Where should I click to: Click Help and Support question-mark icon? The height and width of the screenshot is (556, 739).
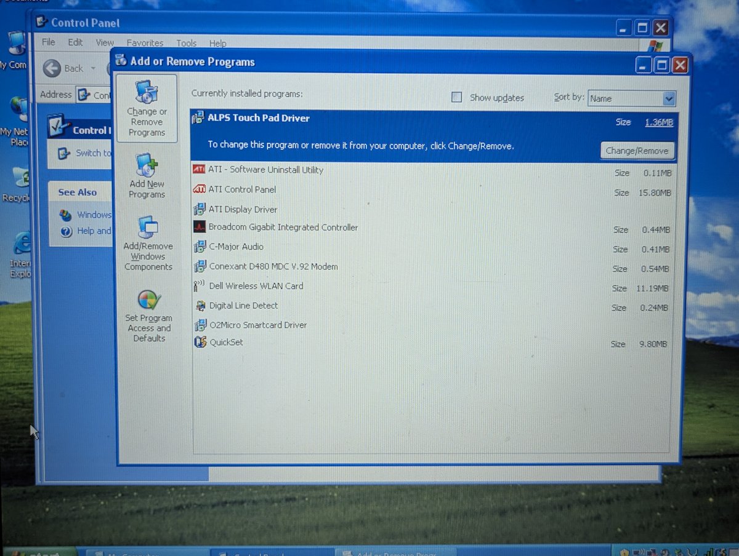pos(67,231)
